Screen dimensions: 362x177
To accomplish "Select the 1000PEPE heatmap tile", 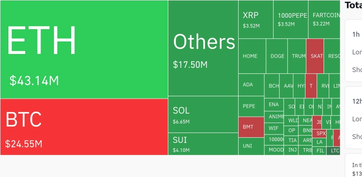I will (x=291, y=19).
